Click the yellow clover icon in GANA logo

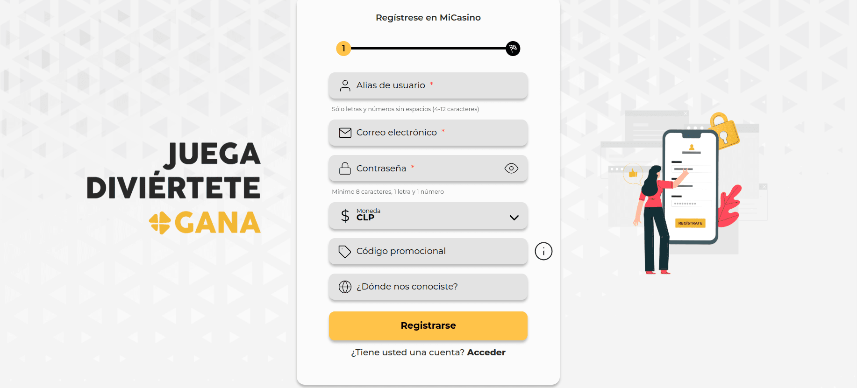160,223
